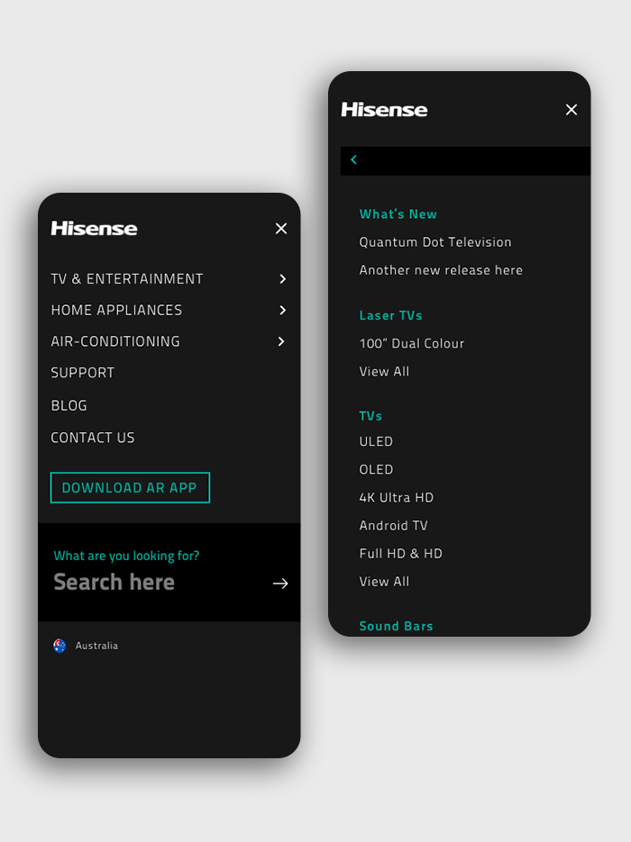Viewport: 631px width, 842px height.
Task: Click the Australia flag icon
Action: (x=59, y=646)
